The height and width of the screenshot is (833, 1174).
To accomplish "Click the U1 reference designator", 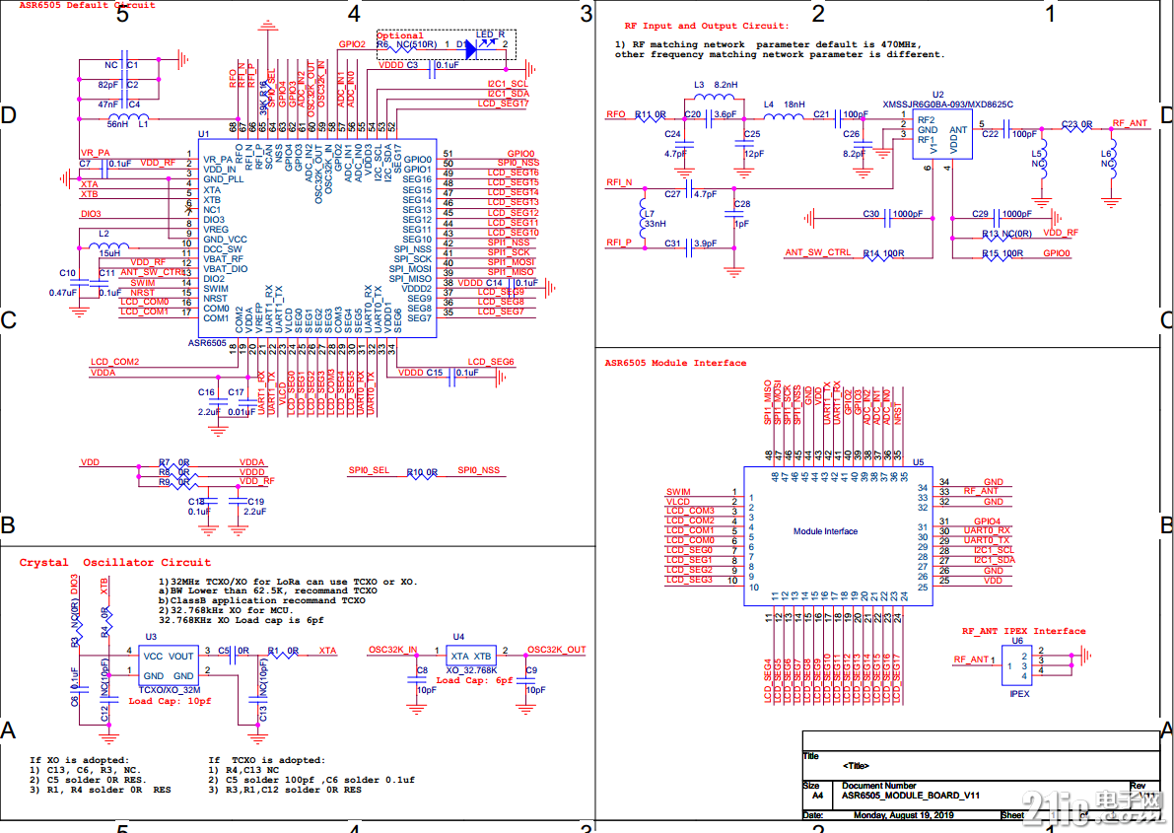I will click(204, 134).
